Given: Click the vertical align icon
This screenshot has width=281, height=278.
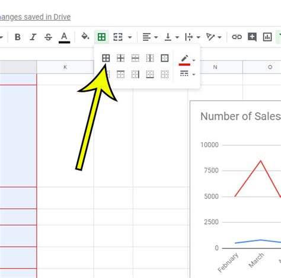Looking at the screenshot, I should click(168, 37).
